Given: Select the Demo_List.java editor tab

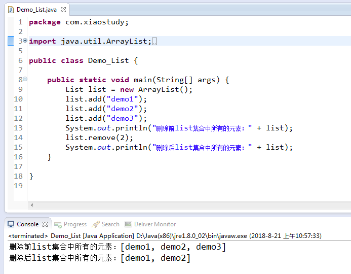Looking at the screenshot, I should click(x=36, y=10).
